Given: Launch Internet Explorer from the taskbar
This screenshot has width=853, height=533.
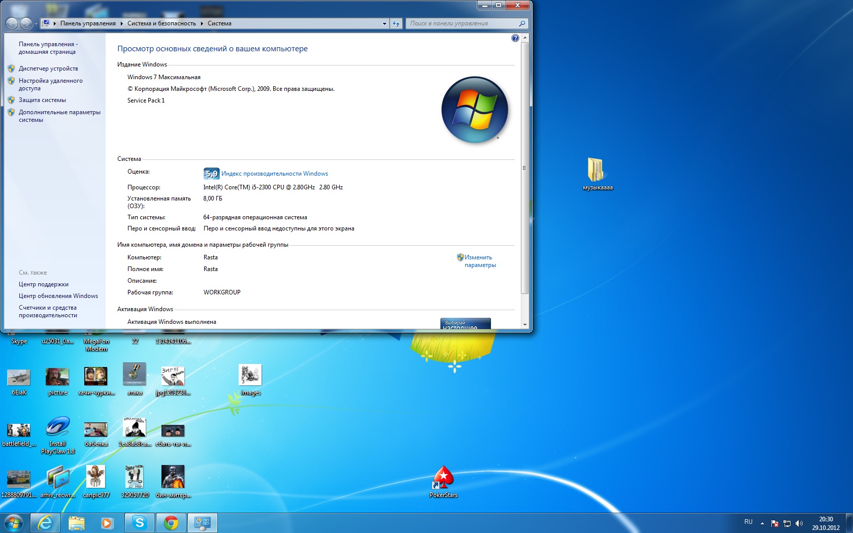Looking at the screenshot, I should click(x=45, y=523).
